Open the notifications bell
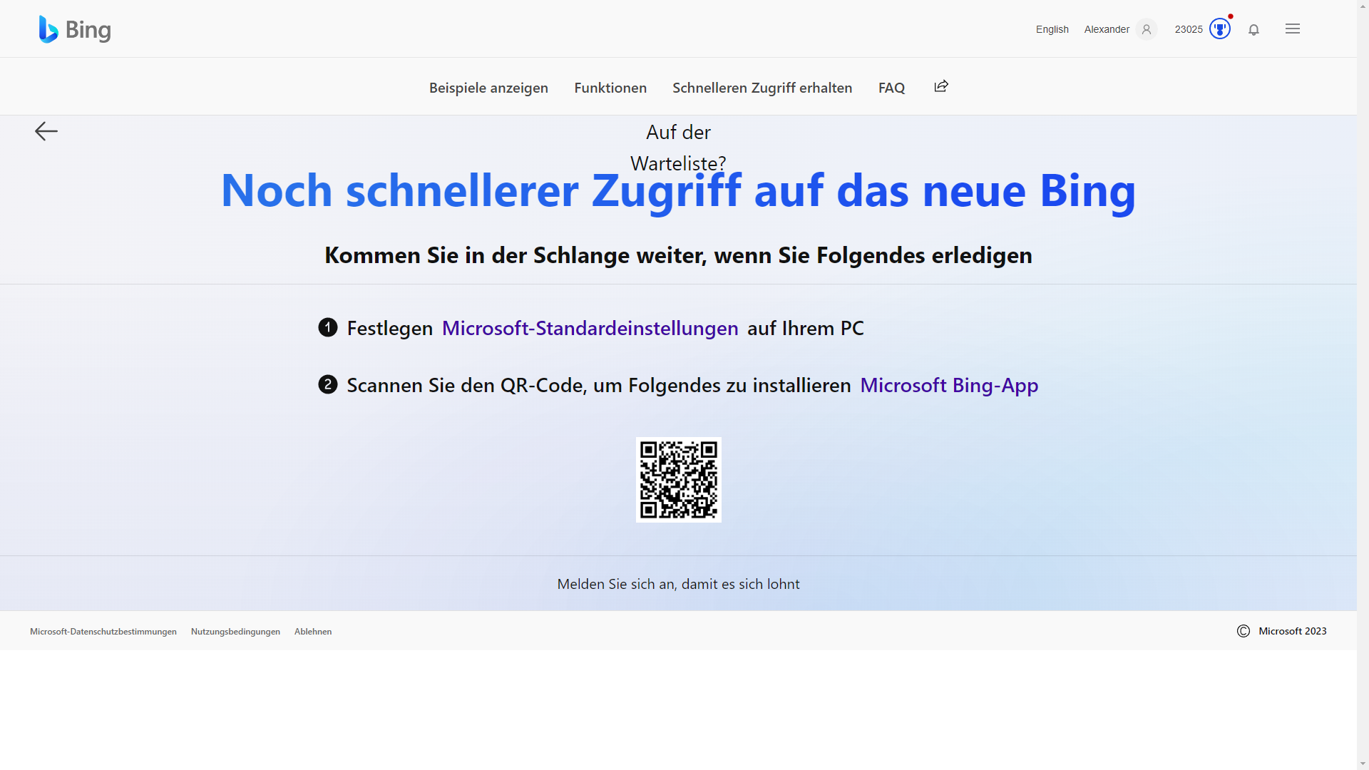The height and width of the screenshot is (770, 1369). [x=1253, y=29]
